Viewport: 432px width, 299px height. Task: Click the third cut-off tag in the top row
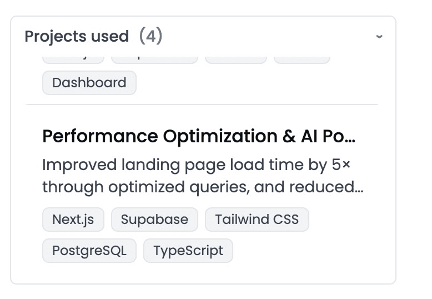tap(236, 59)
